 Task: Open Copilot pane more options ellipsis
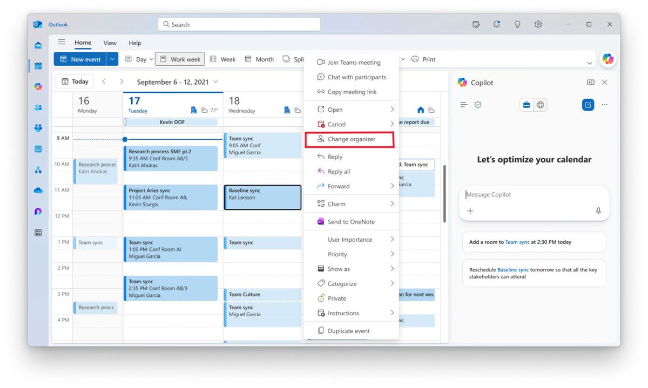click(x=605, y=105)
